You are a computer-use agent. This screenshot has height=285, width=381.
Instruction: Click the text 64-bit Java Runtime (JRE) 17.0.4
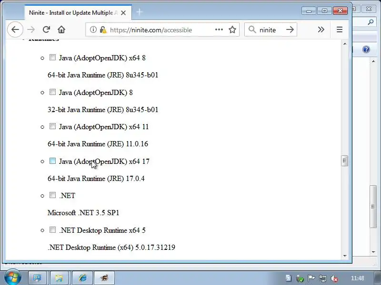[x=96, y=179]
